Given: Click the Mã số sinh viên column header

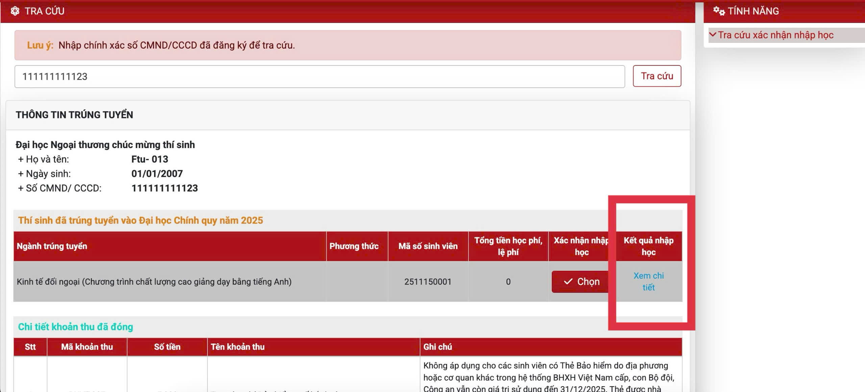Looking at the screenshot, I should pos(428,246).
